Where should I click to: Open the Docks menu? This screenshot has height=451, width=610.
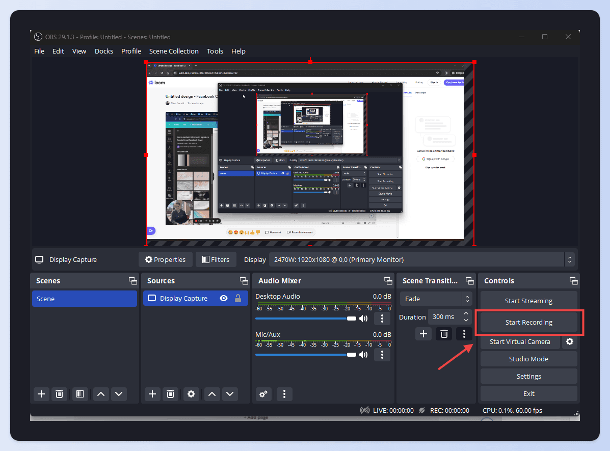pos(104,51)
